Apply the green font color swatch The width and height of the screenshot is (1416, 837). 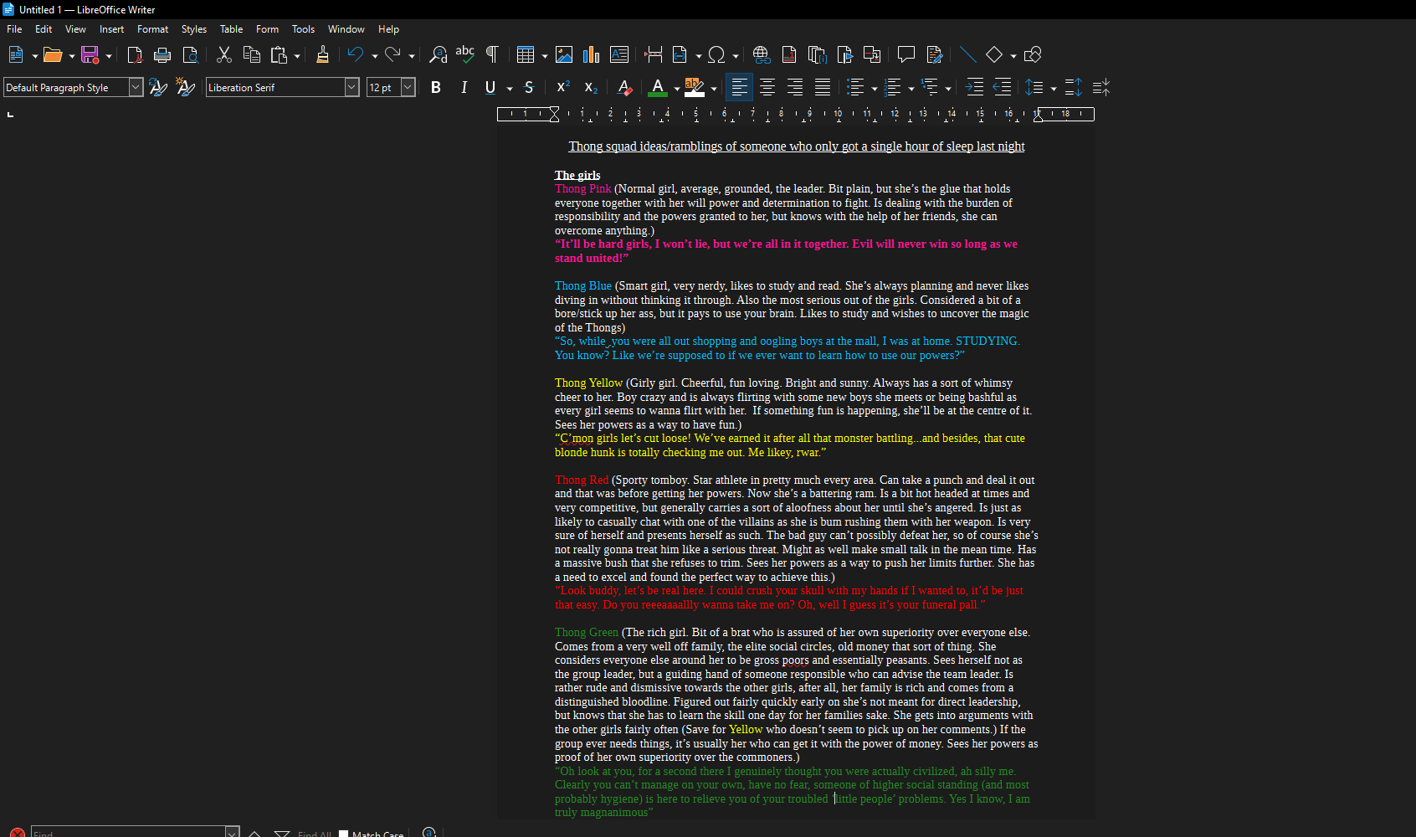coord(658,87)
